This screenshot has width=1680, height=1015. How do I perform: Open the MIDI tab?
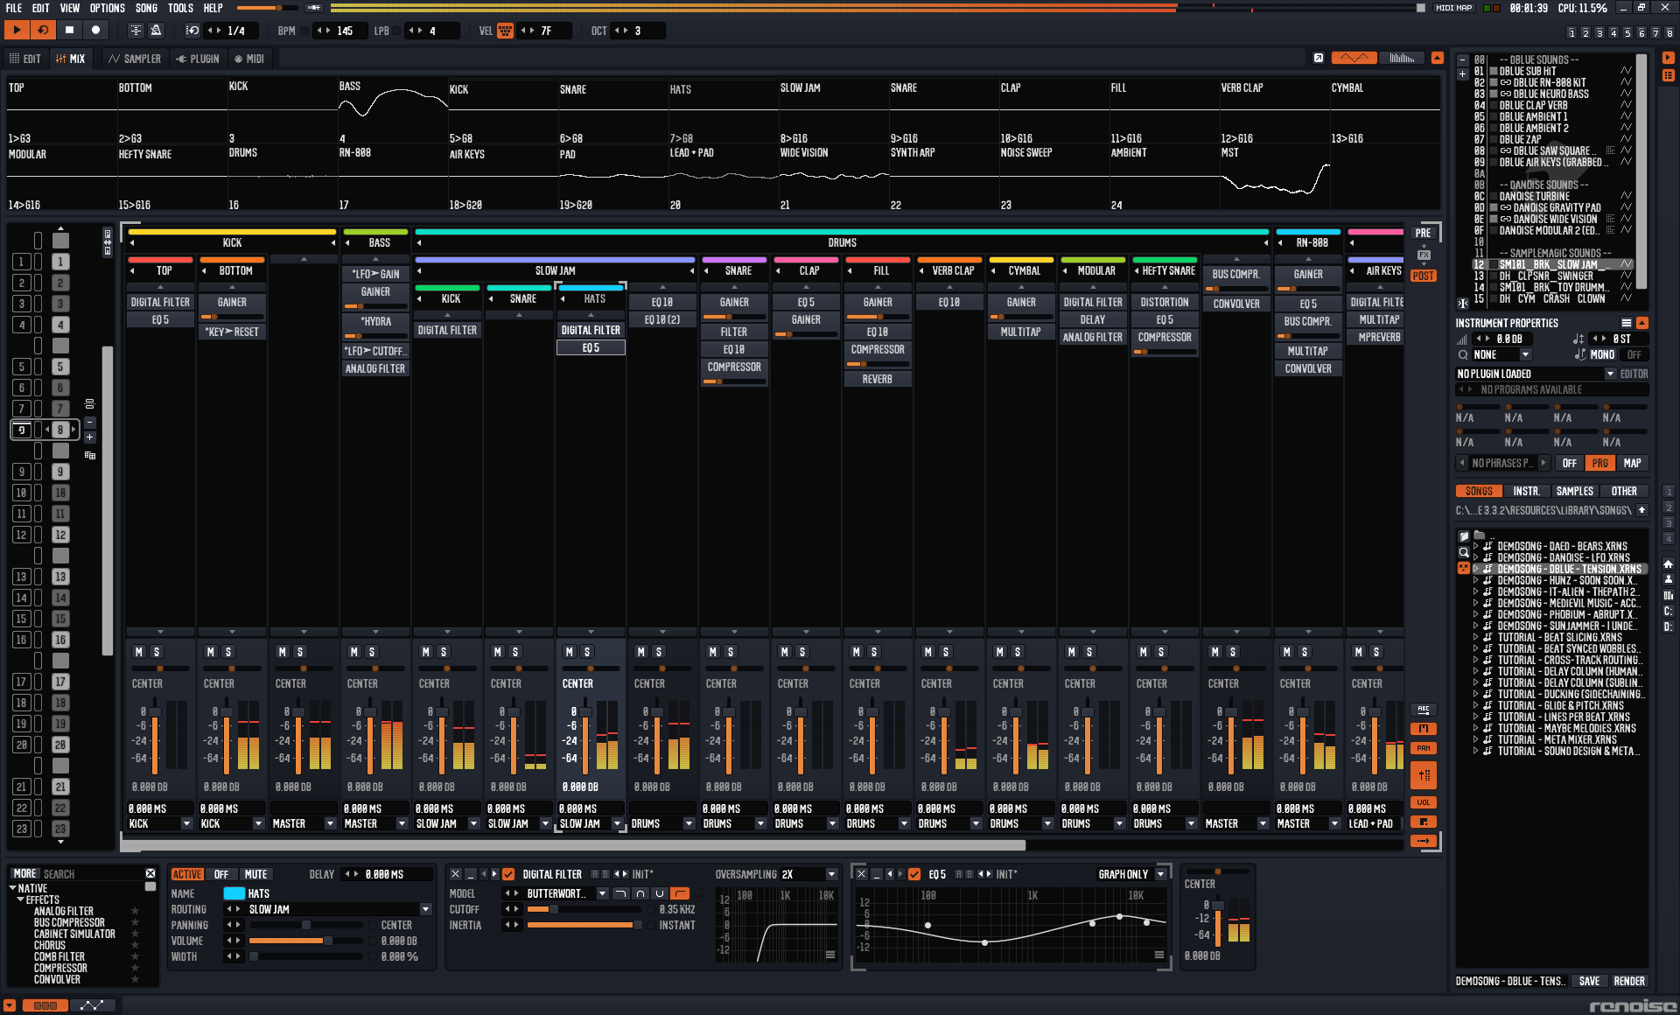249,59
